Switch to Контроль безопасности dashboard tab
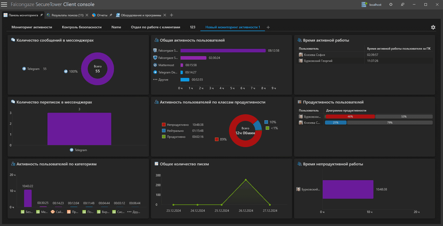The width and height of the screenshot is (443, 226). (x=82, y=27)
